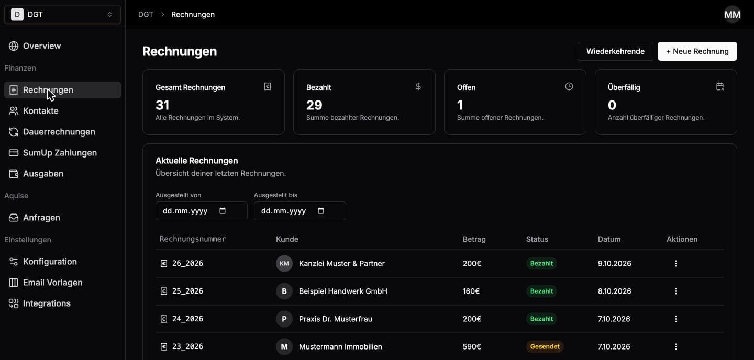
Task: Open Konfiguration settings in sidebar
Action: pyautogui.click(x=62, y=262)
